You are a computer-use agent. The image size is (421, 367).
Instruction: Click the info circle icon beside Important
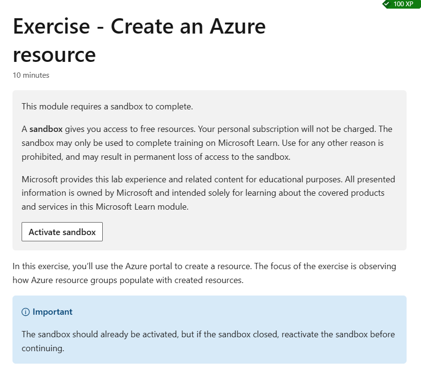point(25,312)
